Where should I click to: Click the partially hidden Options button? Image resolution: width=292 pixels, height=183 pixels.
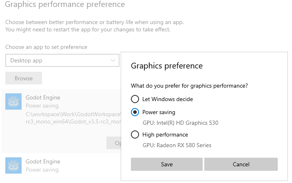(x=113, y=143)
